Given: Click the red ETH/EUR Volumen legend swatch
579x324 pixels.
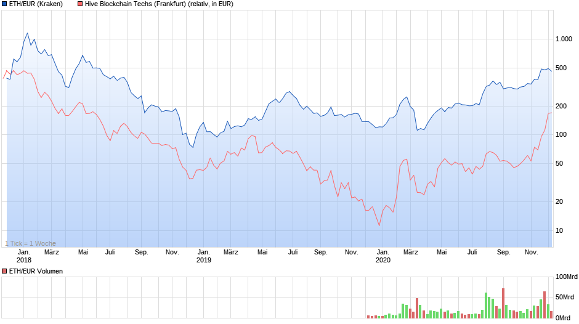Looking at the screenshot, I should click(x=4, y=271).
